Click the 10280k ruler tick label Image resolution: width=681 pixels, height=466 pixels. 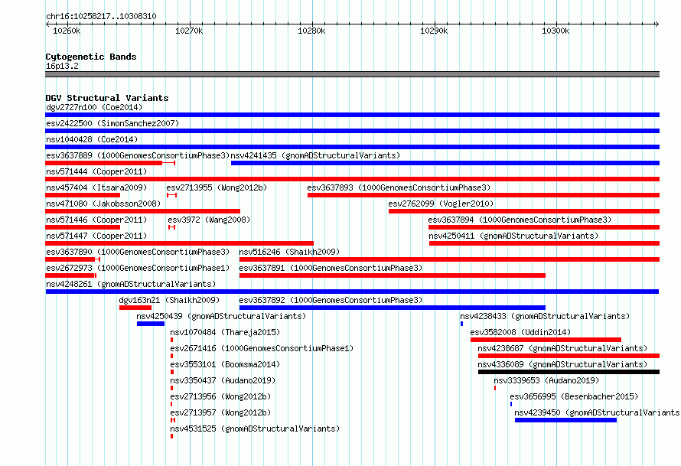[x=311, y=31]
